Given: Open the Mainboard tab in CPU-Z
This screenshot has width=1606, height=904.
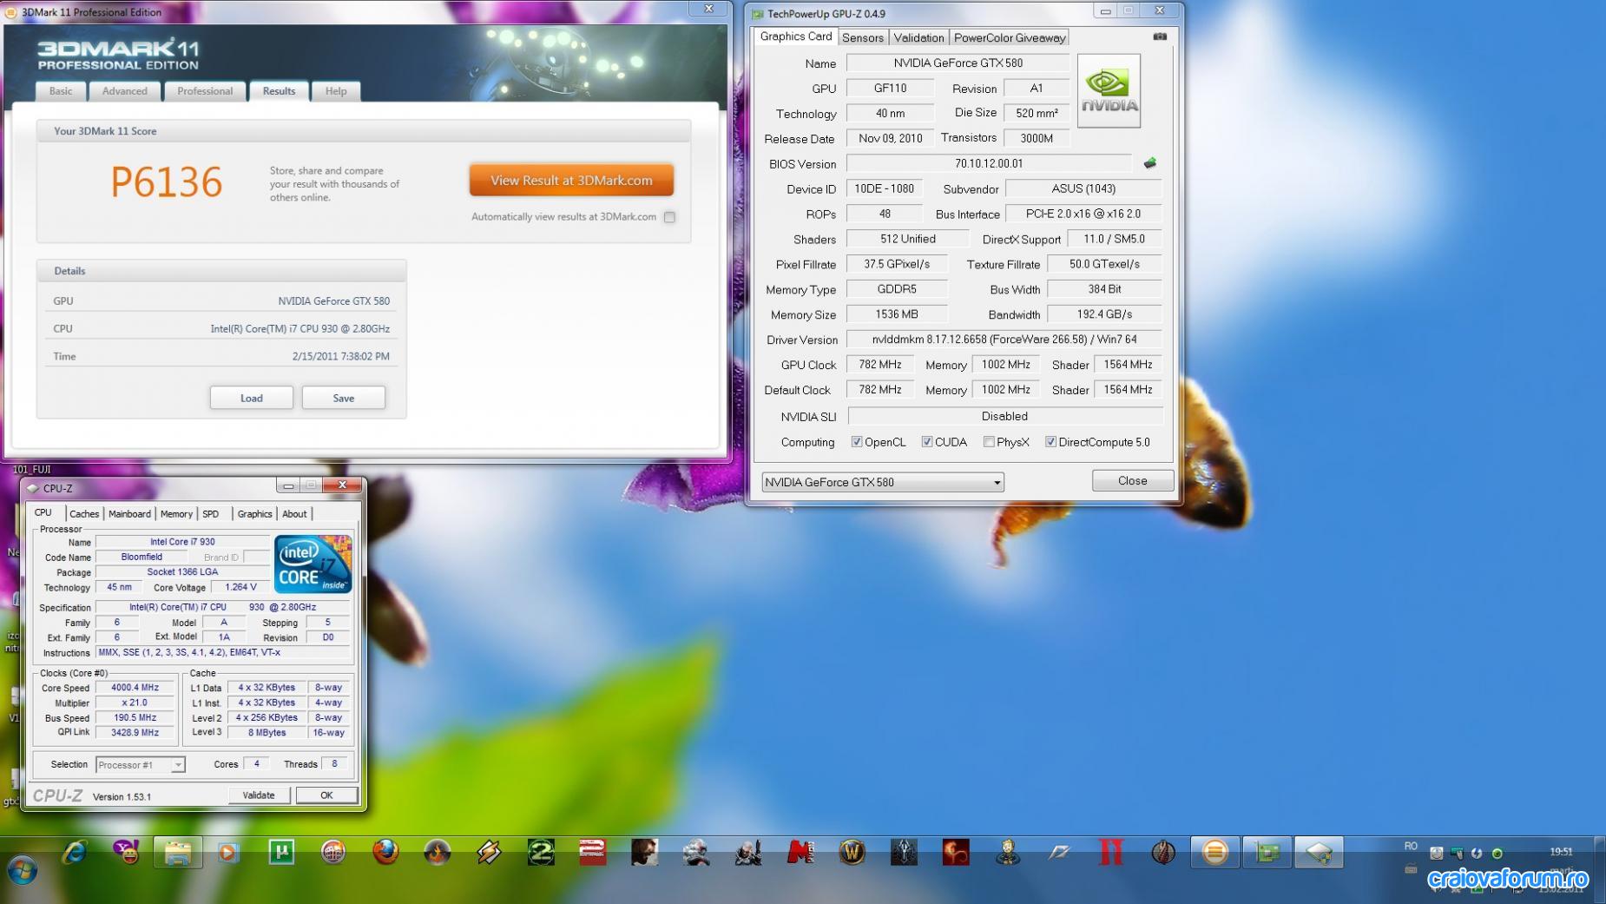Looking at the screenshot, I should tap(129, 514).
